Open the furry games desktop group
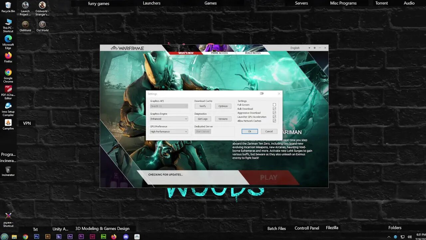This screenshot has width=426, height=240. tap(99, 3)
